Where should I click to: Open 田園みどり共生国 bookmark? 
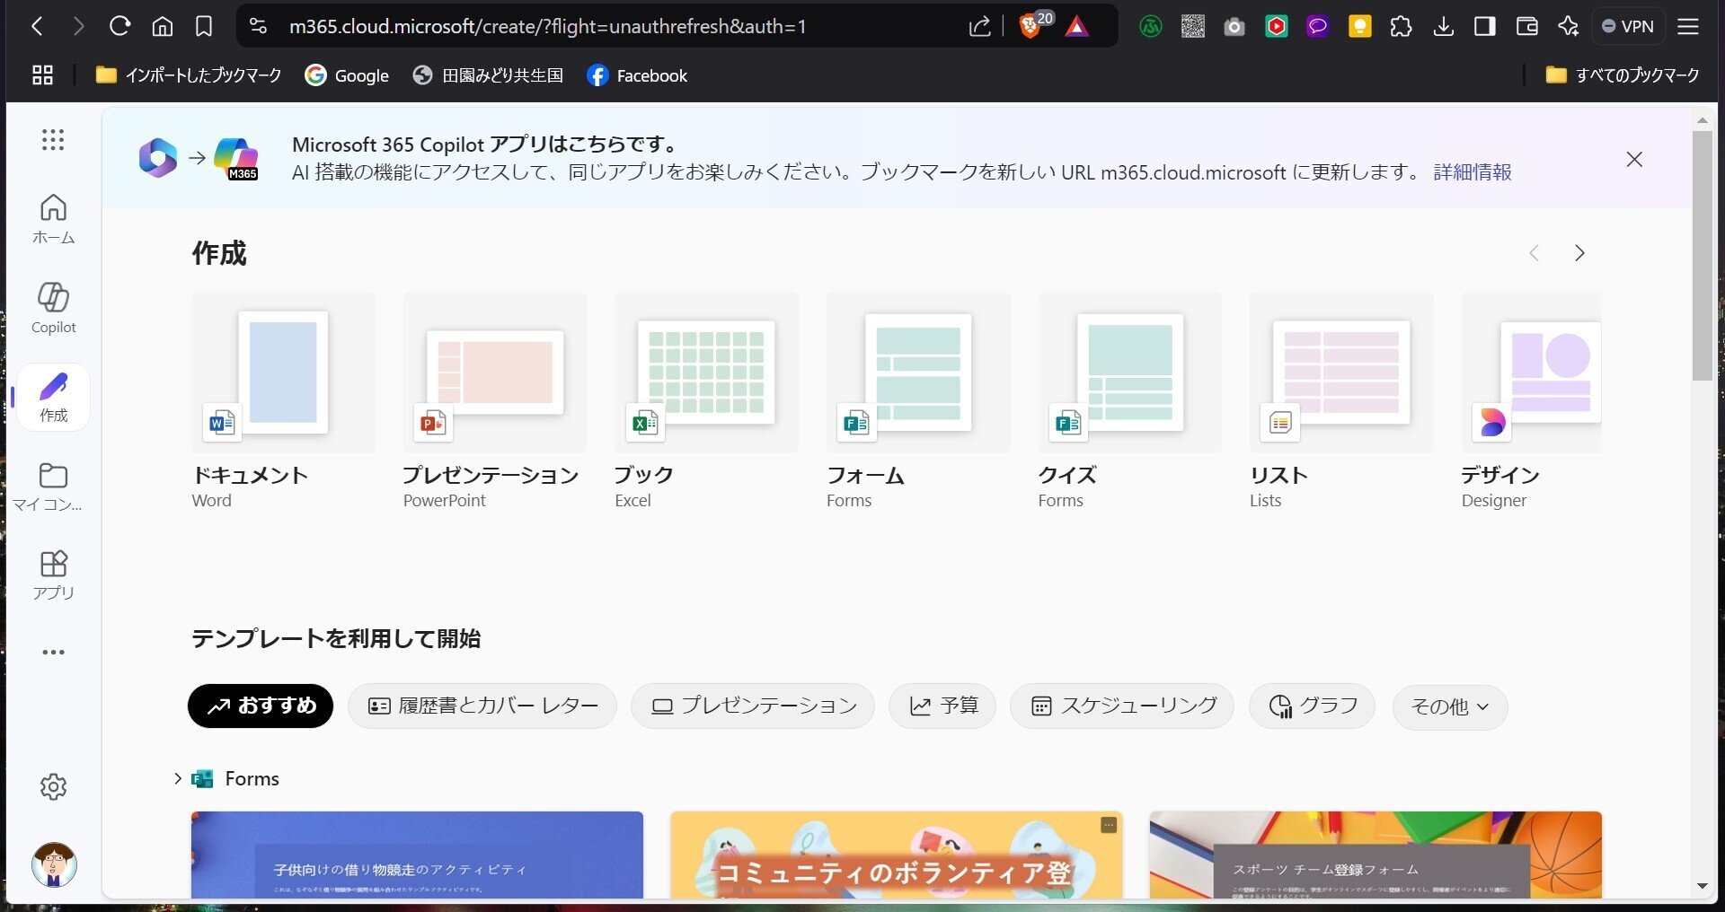(x=488, y=75)
